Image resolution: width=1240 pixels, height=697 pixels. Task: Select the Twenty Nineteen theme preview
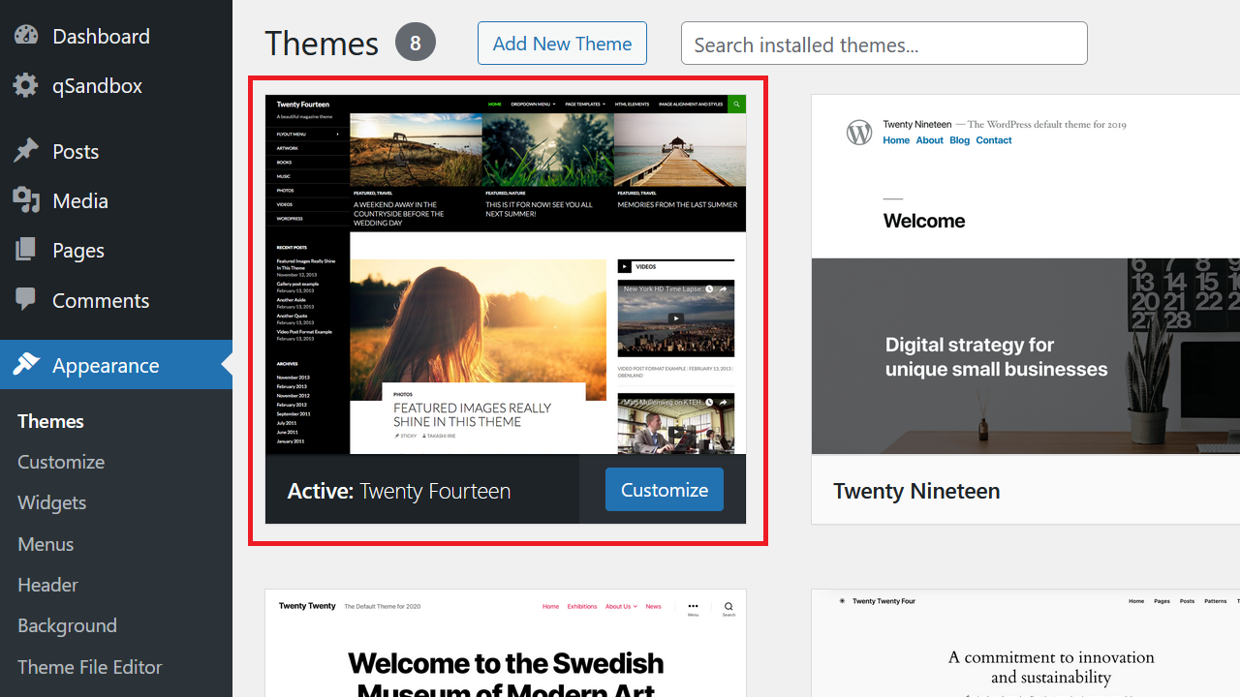1026,274
